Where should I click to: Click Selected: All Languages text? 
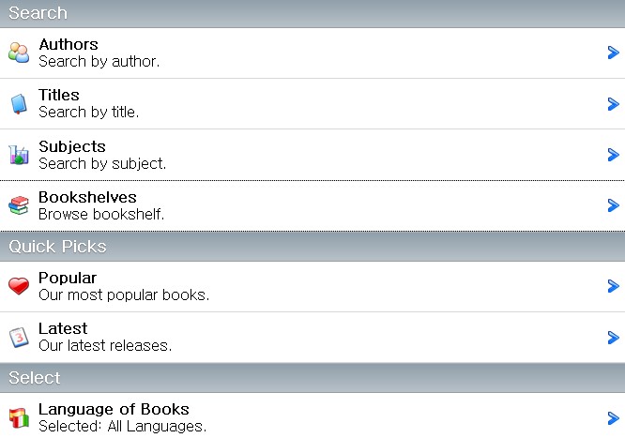[x=122, y=426]
